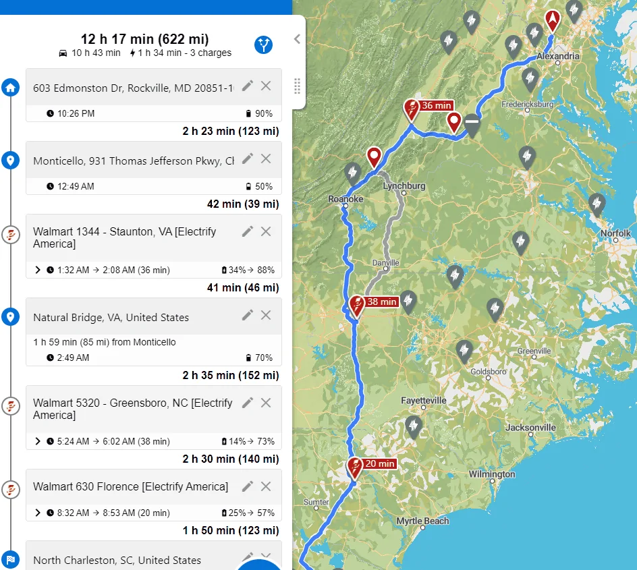The image size is (637, 570).
Task: Edit the Walmart 5320 Greensboro charger stop
Action: pyautogui.click(x=248, y=403)
